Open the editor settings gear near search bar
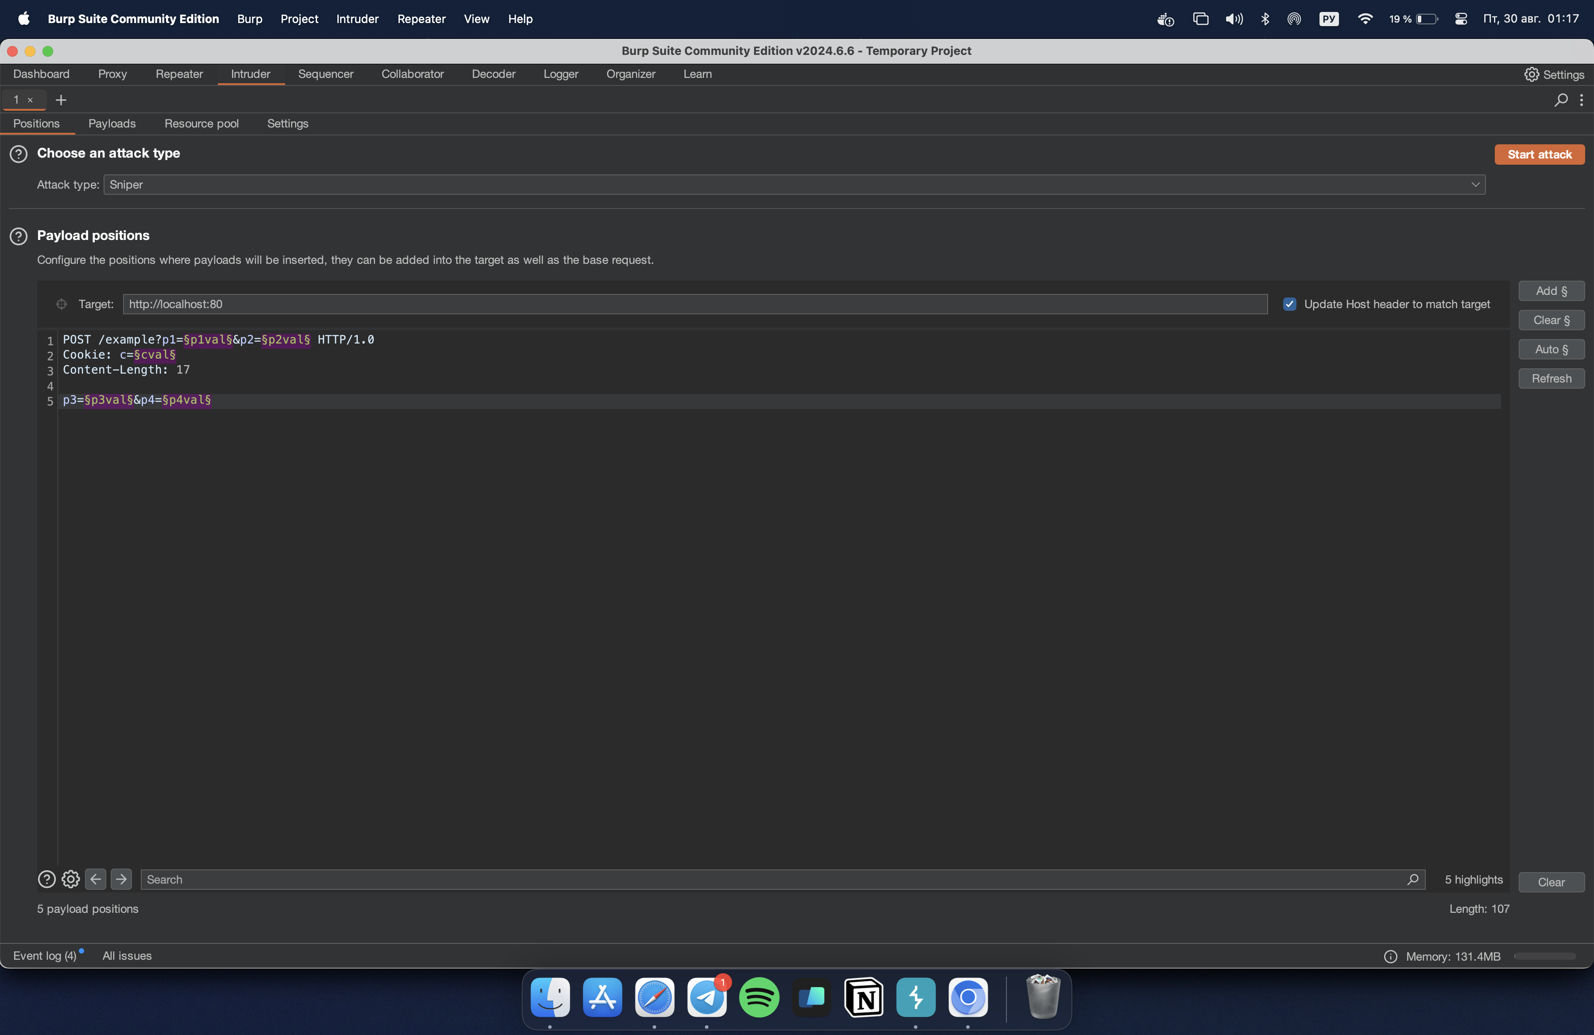The width and height of the screenshot is (1594, 1035). click(70, 879)
